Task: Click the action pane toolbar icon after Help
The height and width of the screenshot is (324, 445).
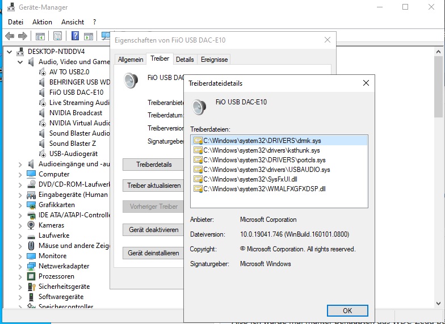Action: click(x=89, y=36)
